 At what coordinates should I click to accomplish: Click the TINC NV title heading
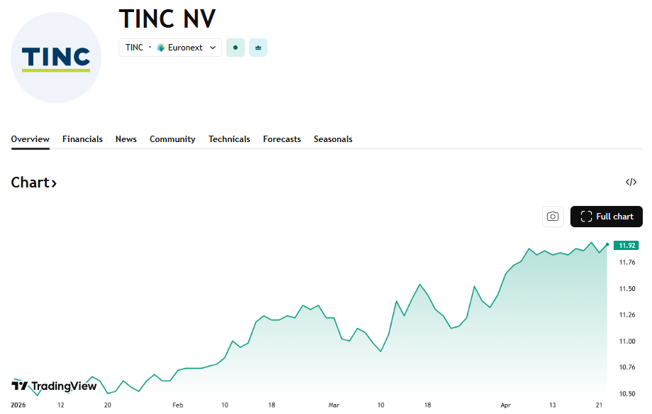pos(167,18)
